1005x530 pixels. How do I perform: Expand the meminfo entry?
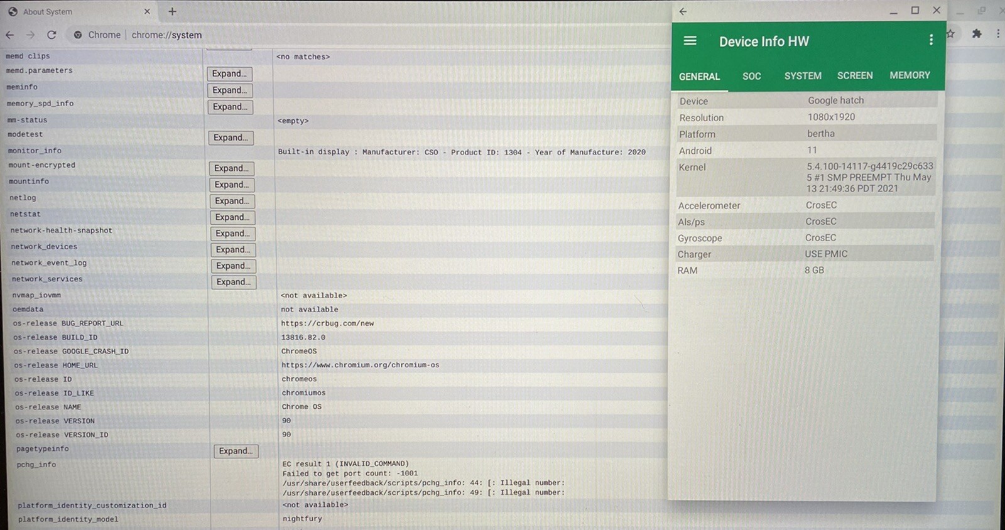click(230, 90)
